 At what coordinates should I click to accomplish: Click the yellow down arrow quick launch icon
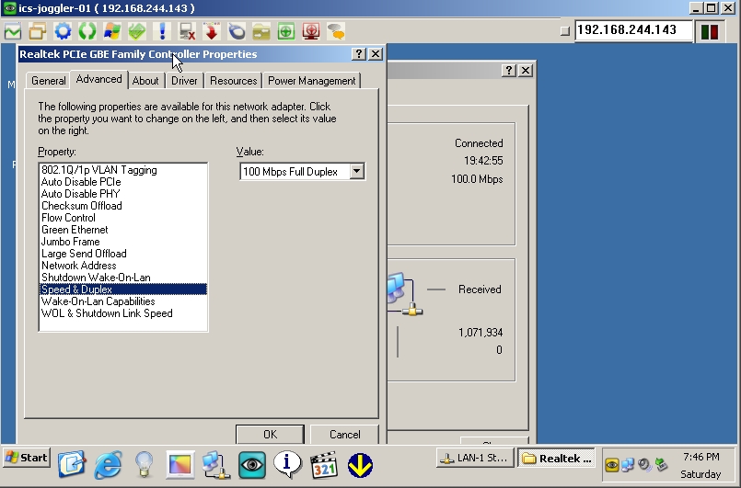[360, 465]
